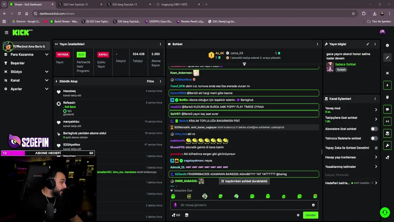Open the Chrome extensions puzzle icon
Screen dimensions: 394x222
tap(364, 14)
